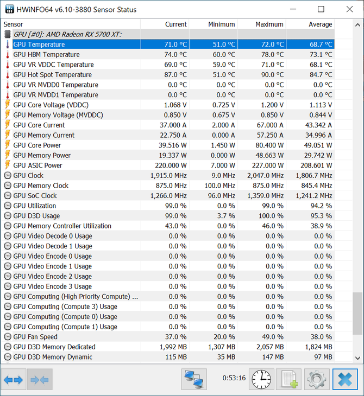Click the 220.000 W current ASIC power value

pyautogui.click(x=171, y=165)
